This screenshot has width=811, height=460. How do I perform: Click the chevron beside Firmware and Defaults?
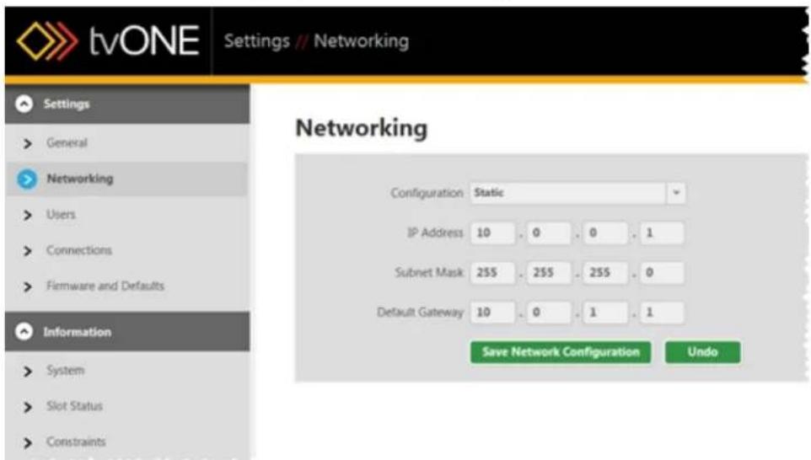point(28,286)
